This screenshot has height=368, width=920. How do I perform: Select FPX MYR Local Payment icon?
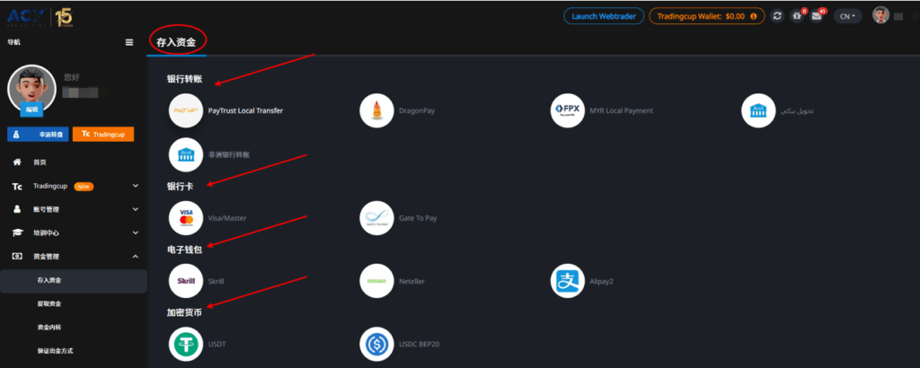click(567, 110)
